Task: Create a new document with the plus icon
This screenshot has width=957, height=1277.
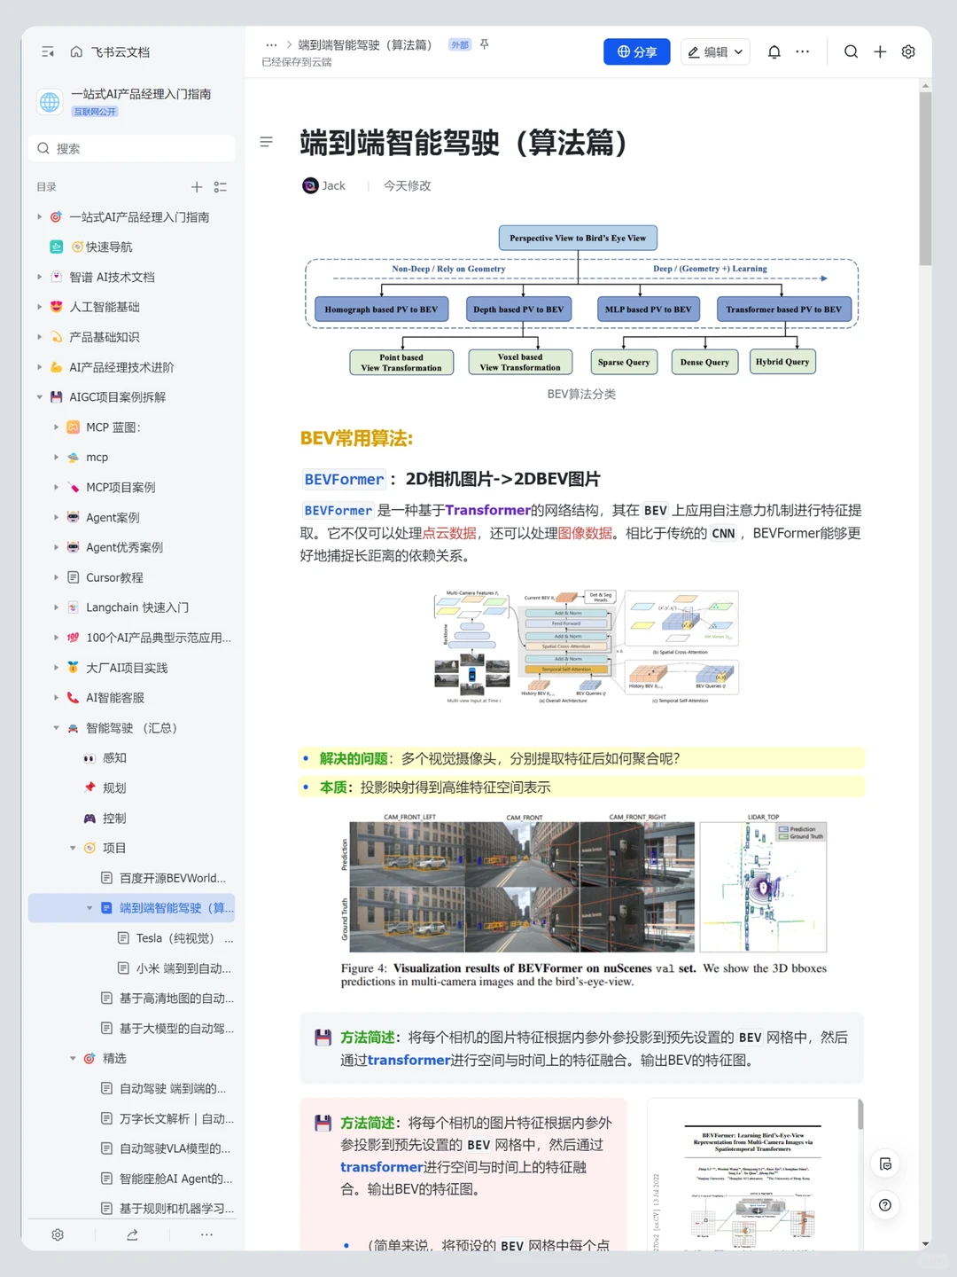Action: (879, 51)
